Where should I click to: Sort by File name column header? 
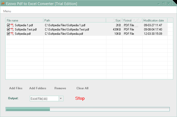tap(24, 20)
